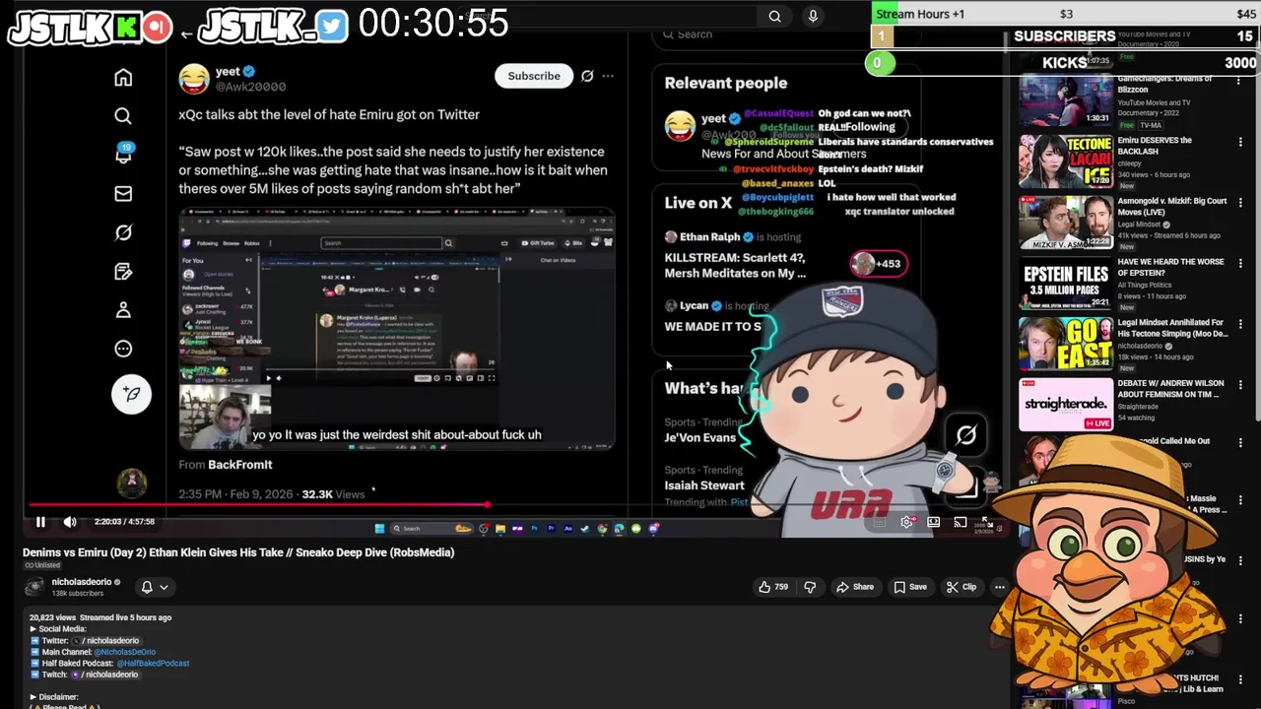Image resolution: width=1261 pixels, height=709 pixels.
Task: Click Share button below video
Action: coord(855,587)
